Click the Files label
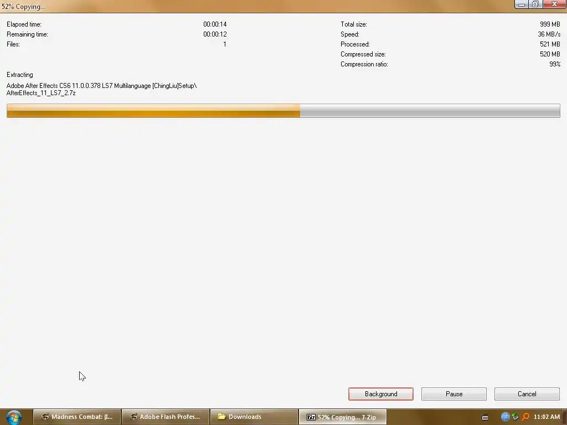This screenshot has width=567, height=425. (13, 44)
